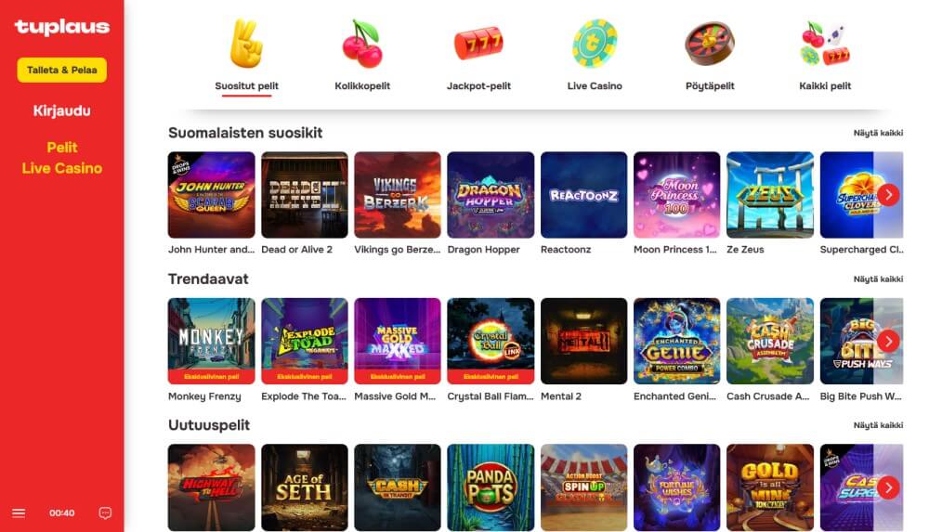Open the Reactoonz game thumbnail

pos(583,195)
